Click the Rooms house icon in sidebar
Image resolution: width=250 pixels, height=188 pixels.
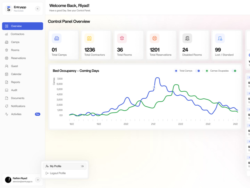(6, 50)
